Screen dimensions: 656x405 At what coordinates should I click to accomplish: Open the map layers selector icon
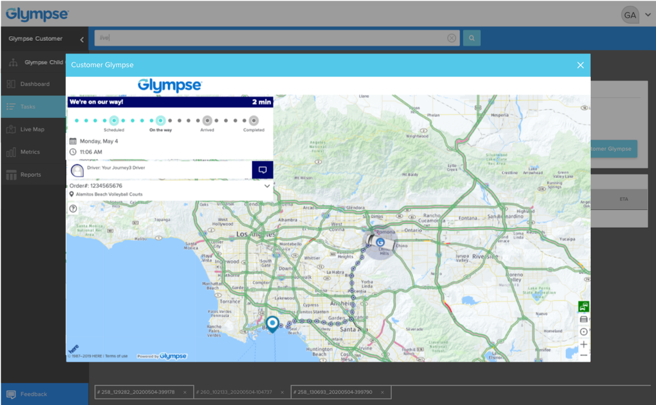click(584, 319)
